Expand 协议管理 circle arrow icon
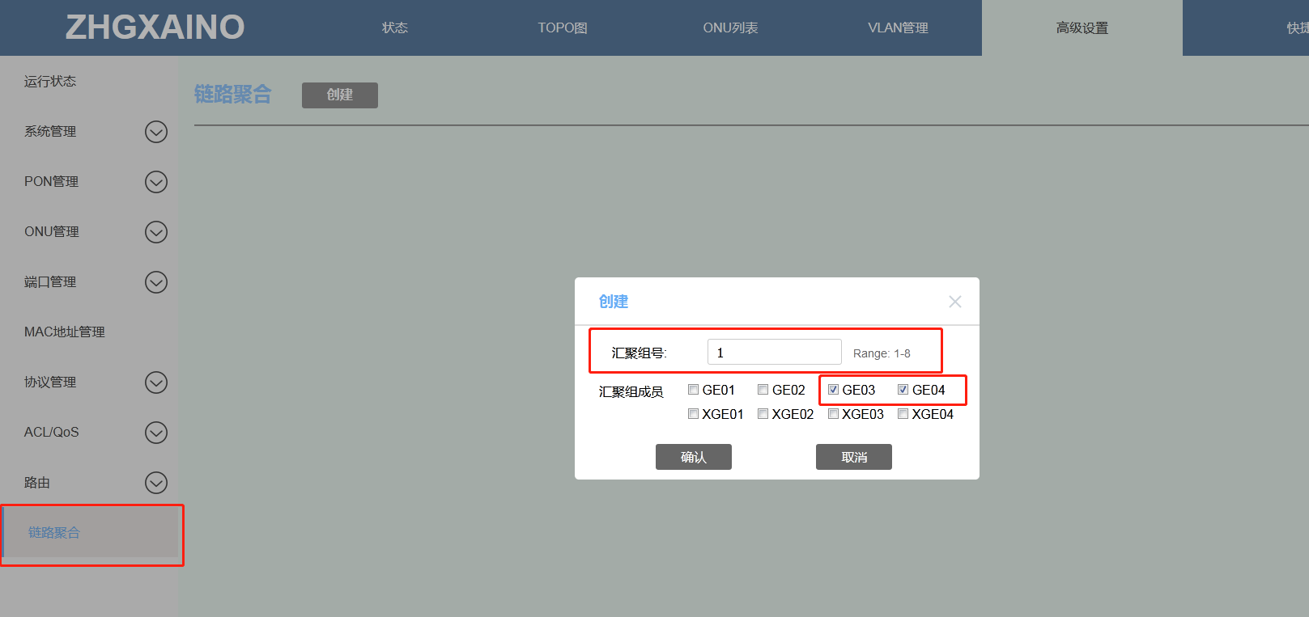Screen dimensions: 1309x617 pos(156,382)
